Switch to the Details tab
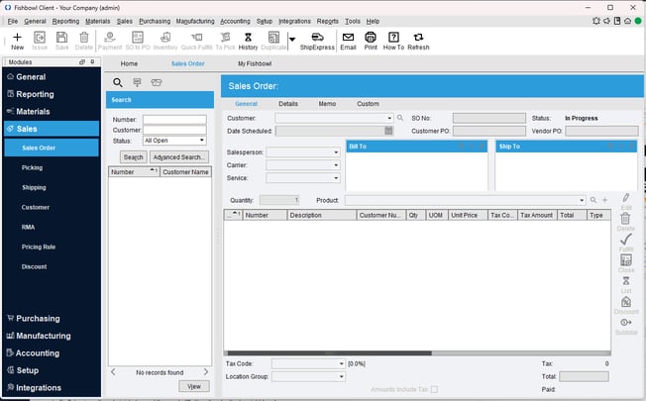 (288, 104)
